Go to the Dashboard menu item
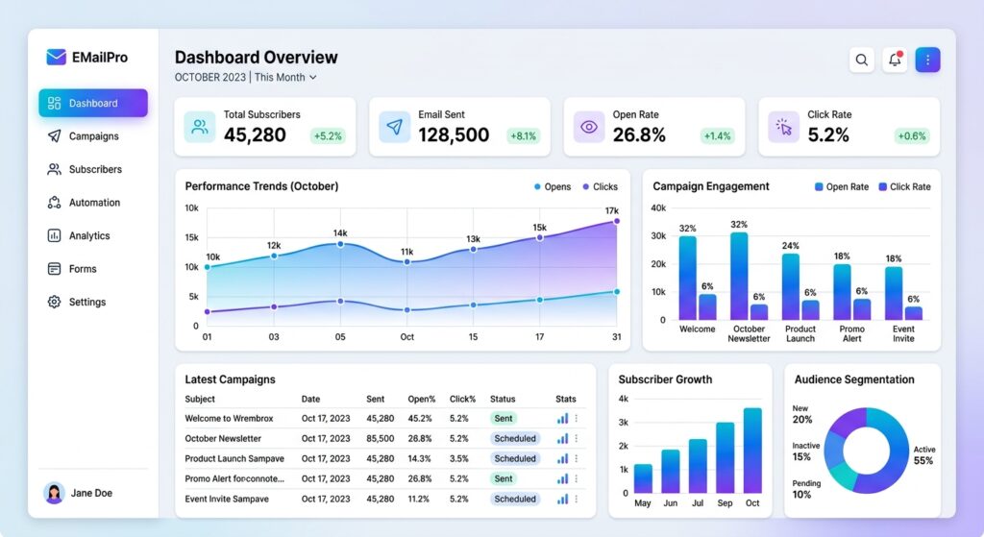 (x=93, y=103)
